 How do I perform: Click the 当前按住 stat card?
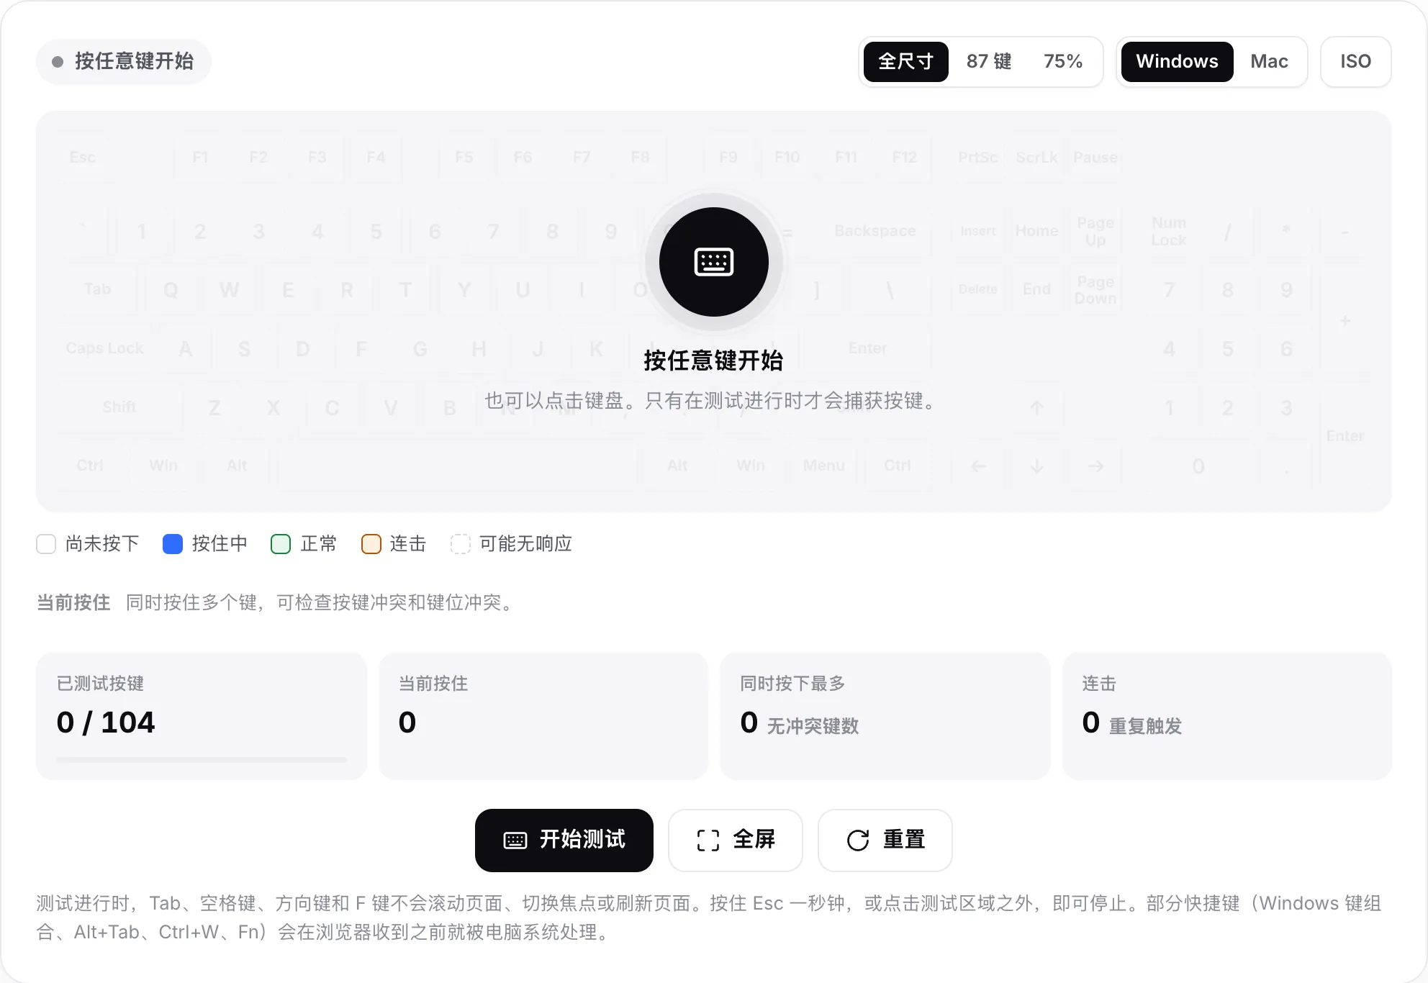[x=543, y=716]
